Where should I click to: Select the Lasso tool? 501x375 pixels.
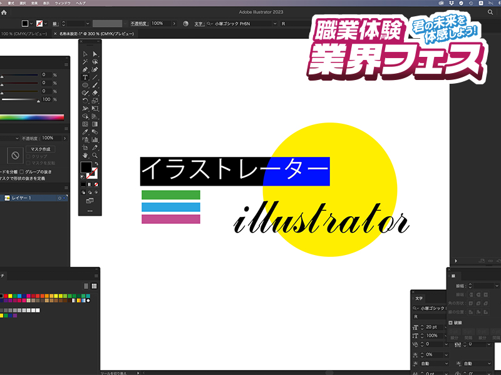pyautogui.click(x=95, y=61)
